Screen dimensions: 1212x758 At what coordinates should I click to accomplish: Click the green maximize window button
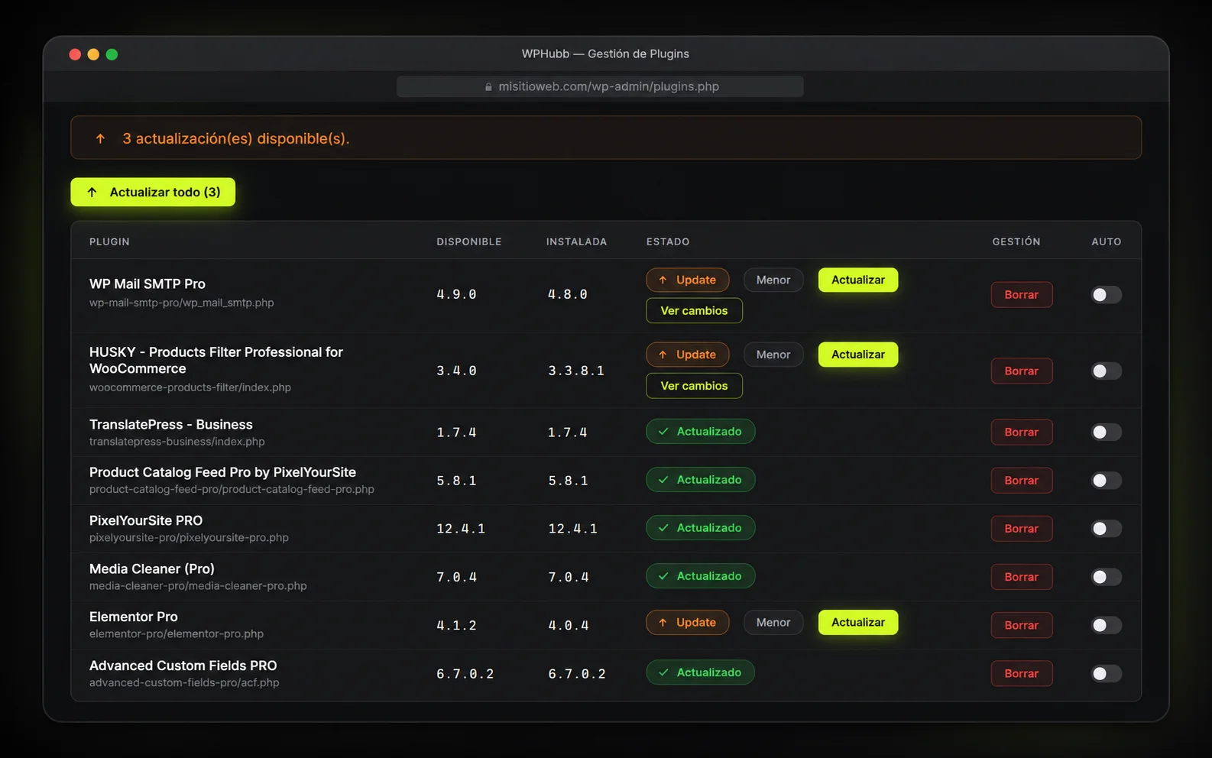coord(112,54)
